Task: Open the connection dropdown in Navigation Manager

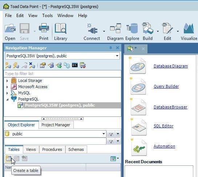Action: (117, 56)
